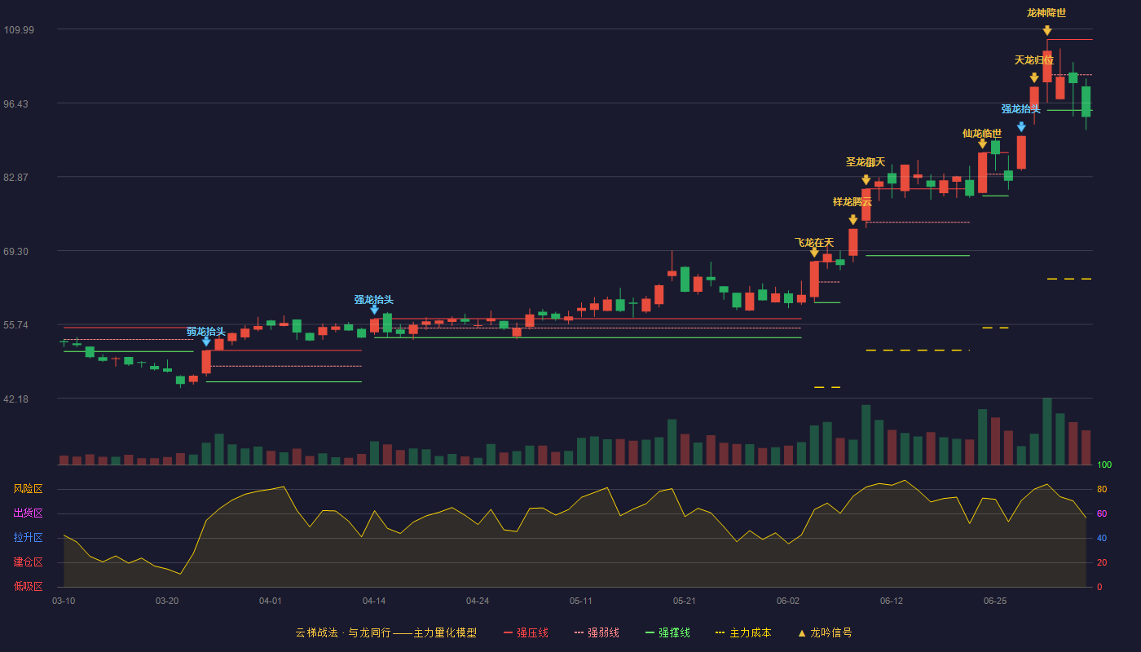Toggle the 强撑线 legend entry
The image size is (1141, 652).
tap(667, 632)
